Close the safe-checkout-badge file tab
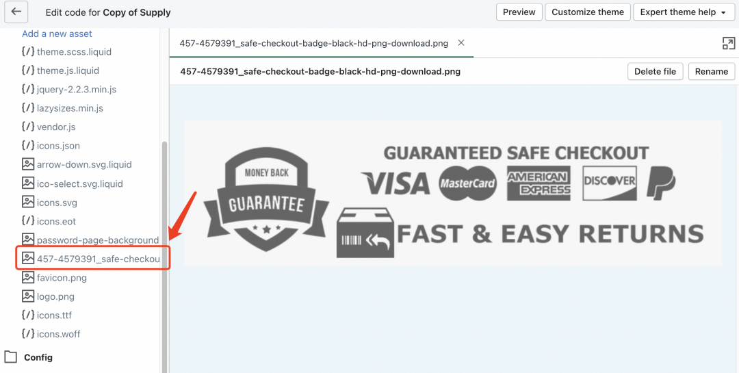The height and width of the screenshot is (373, 739). tap(461, 43)
